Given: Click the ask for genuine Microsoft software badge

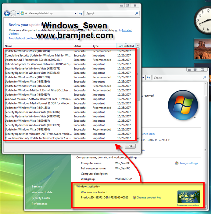Looking at the screenshot, I should pos(189,197).
